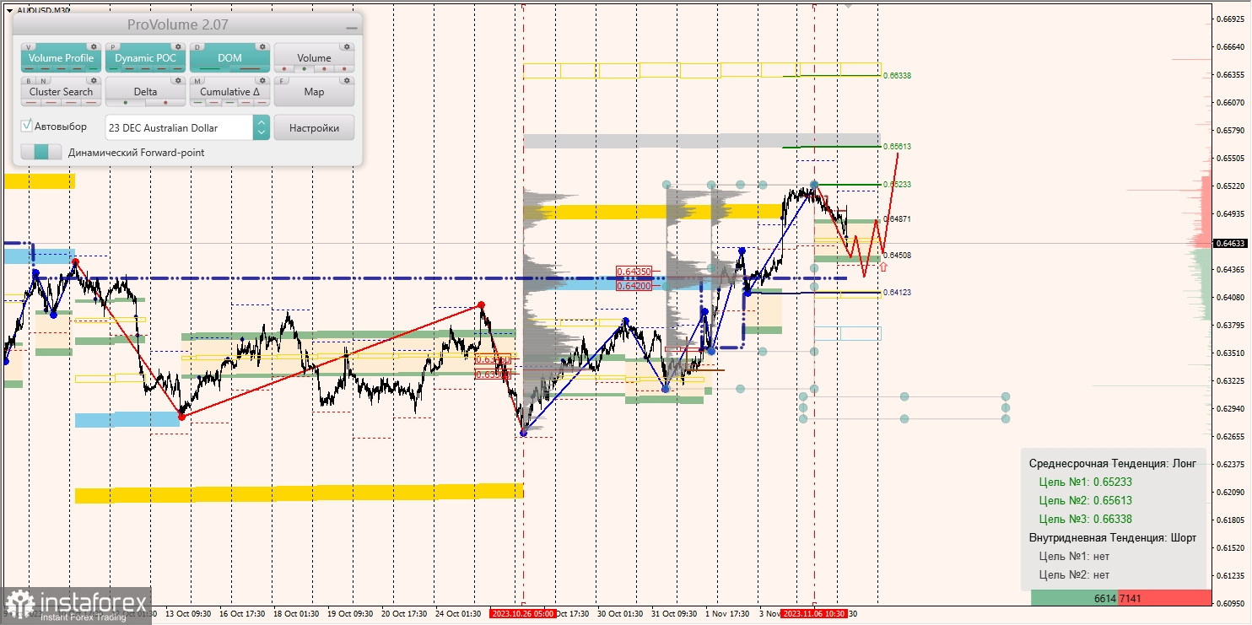Open Cumulative Δ gear settings
The width and height of the screenshot is (1252, 625).
click(262, 80)
